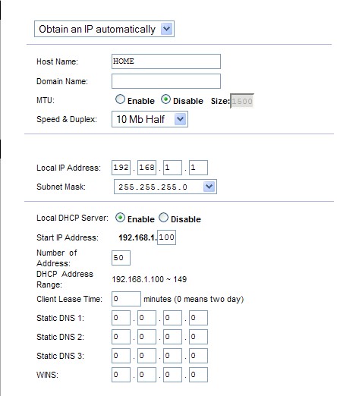Select the MTU Enable radio button

tap(120, 99)
